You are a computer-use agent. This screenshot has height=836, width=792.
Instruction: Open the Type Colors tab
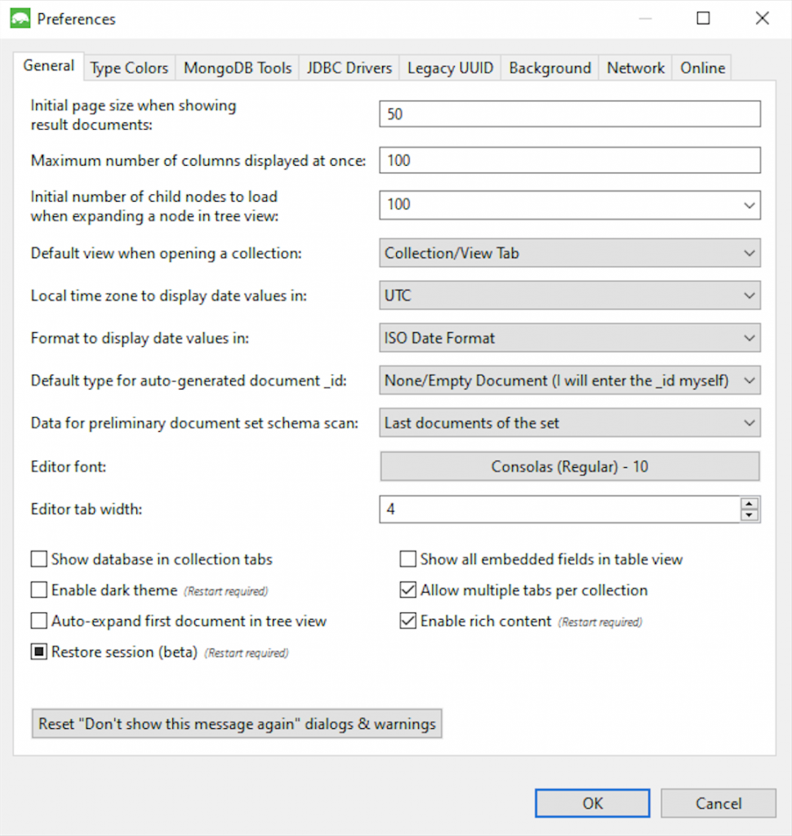click(x=129, y=68)
